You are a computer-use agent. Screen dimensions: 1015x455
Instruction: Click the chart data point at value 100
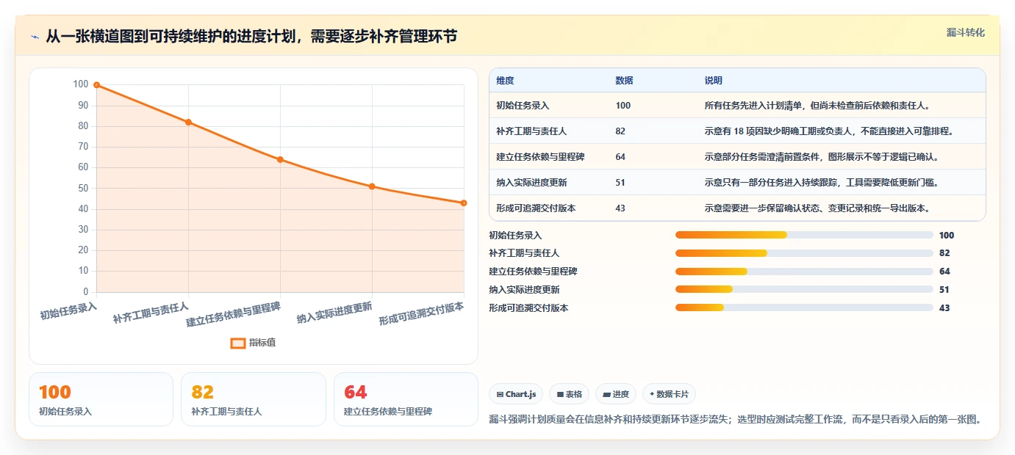(x=96, y=85)
